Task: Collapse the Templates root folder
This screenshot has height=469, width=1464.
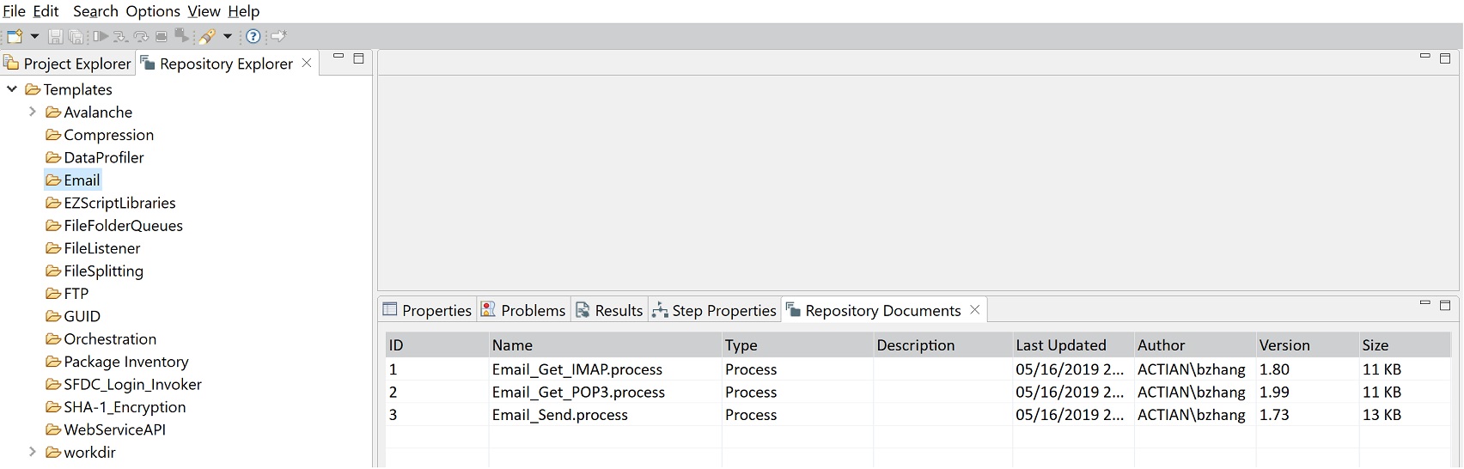Action: [x=12, y=89]
